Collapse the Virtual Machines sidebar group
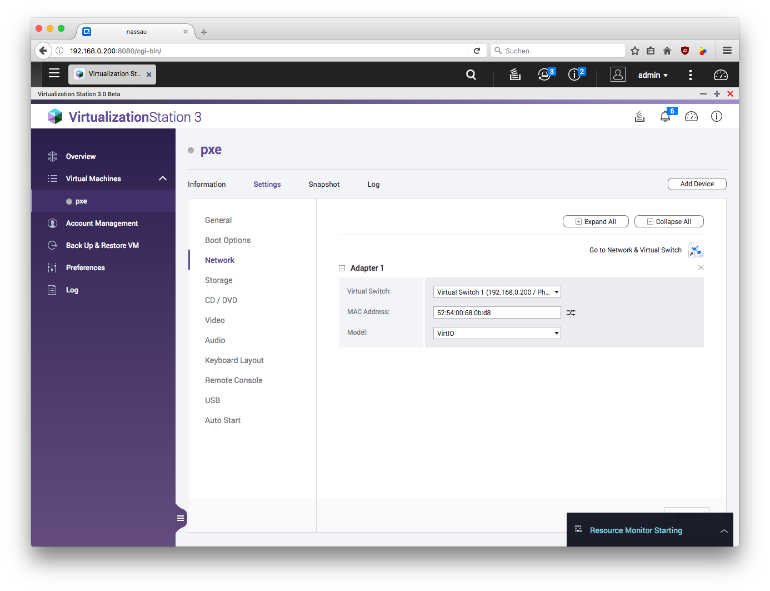The width and height of the screenshot is (770, 591). [x=163, y=178]
